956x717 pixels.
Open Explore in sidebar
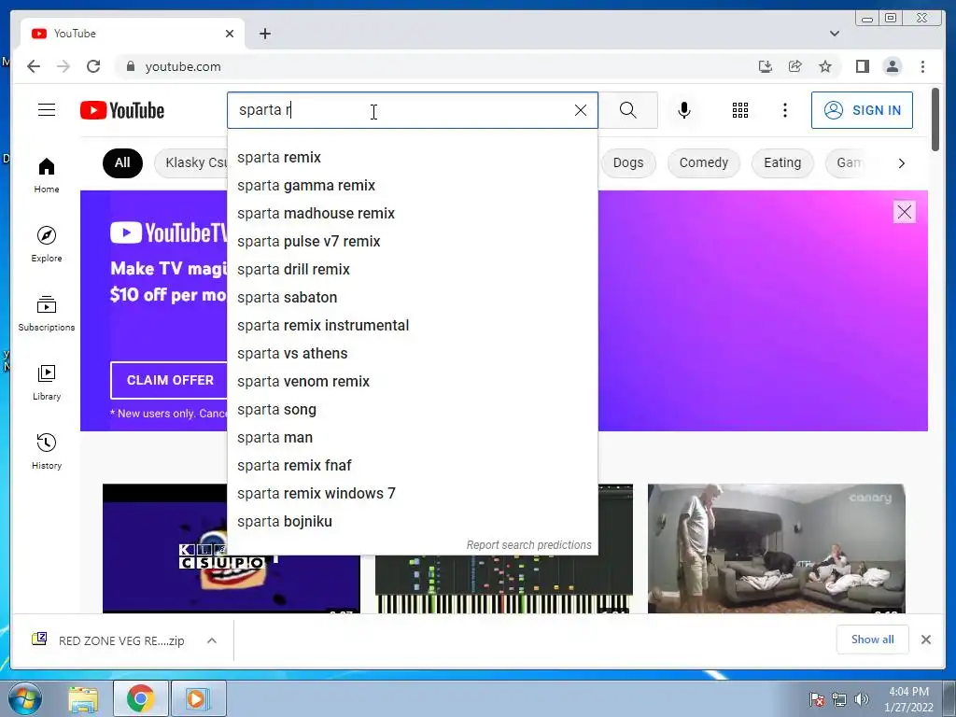(x=47, y=244)
